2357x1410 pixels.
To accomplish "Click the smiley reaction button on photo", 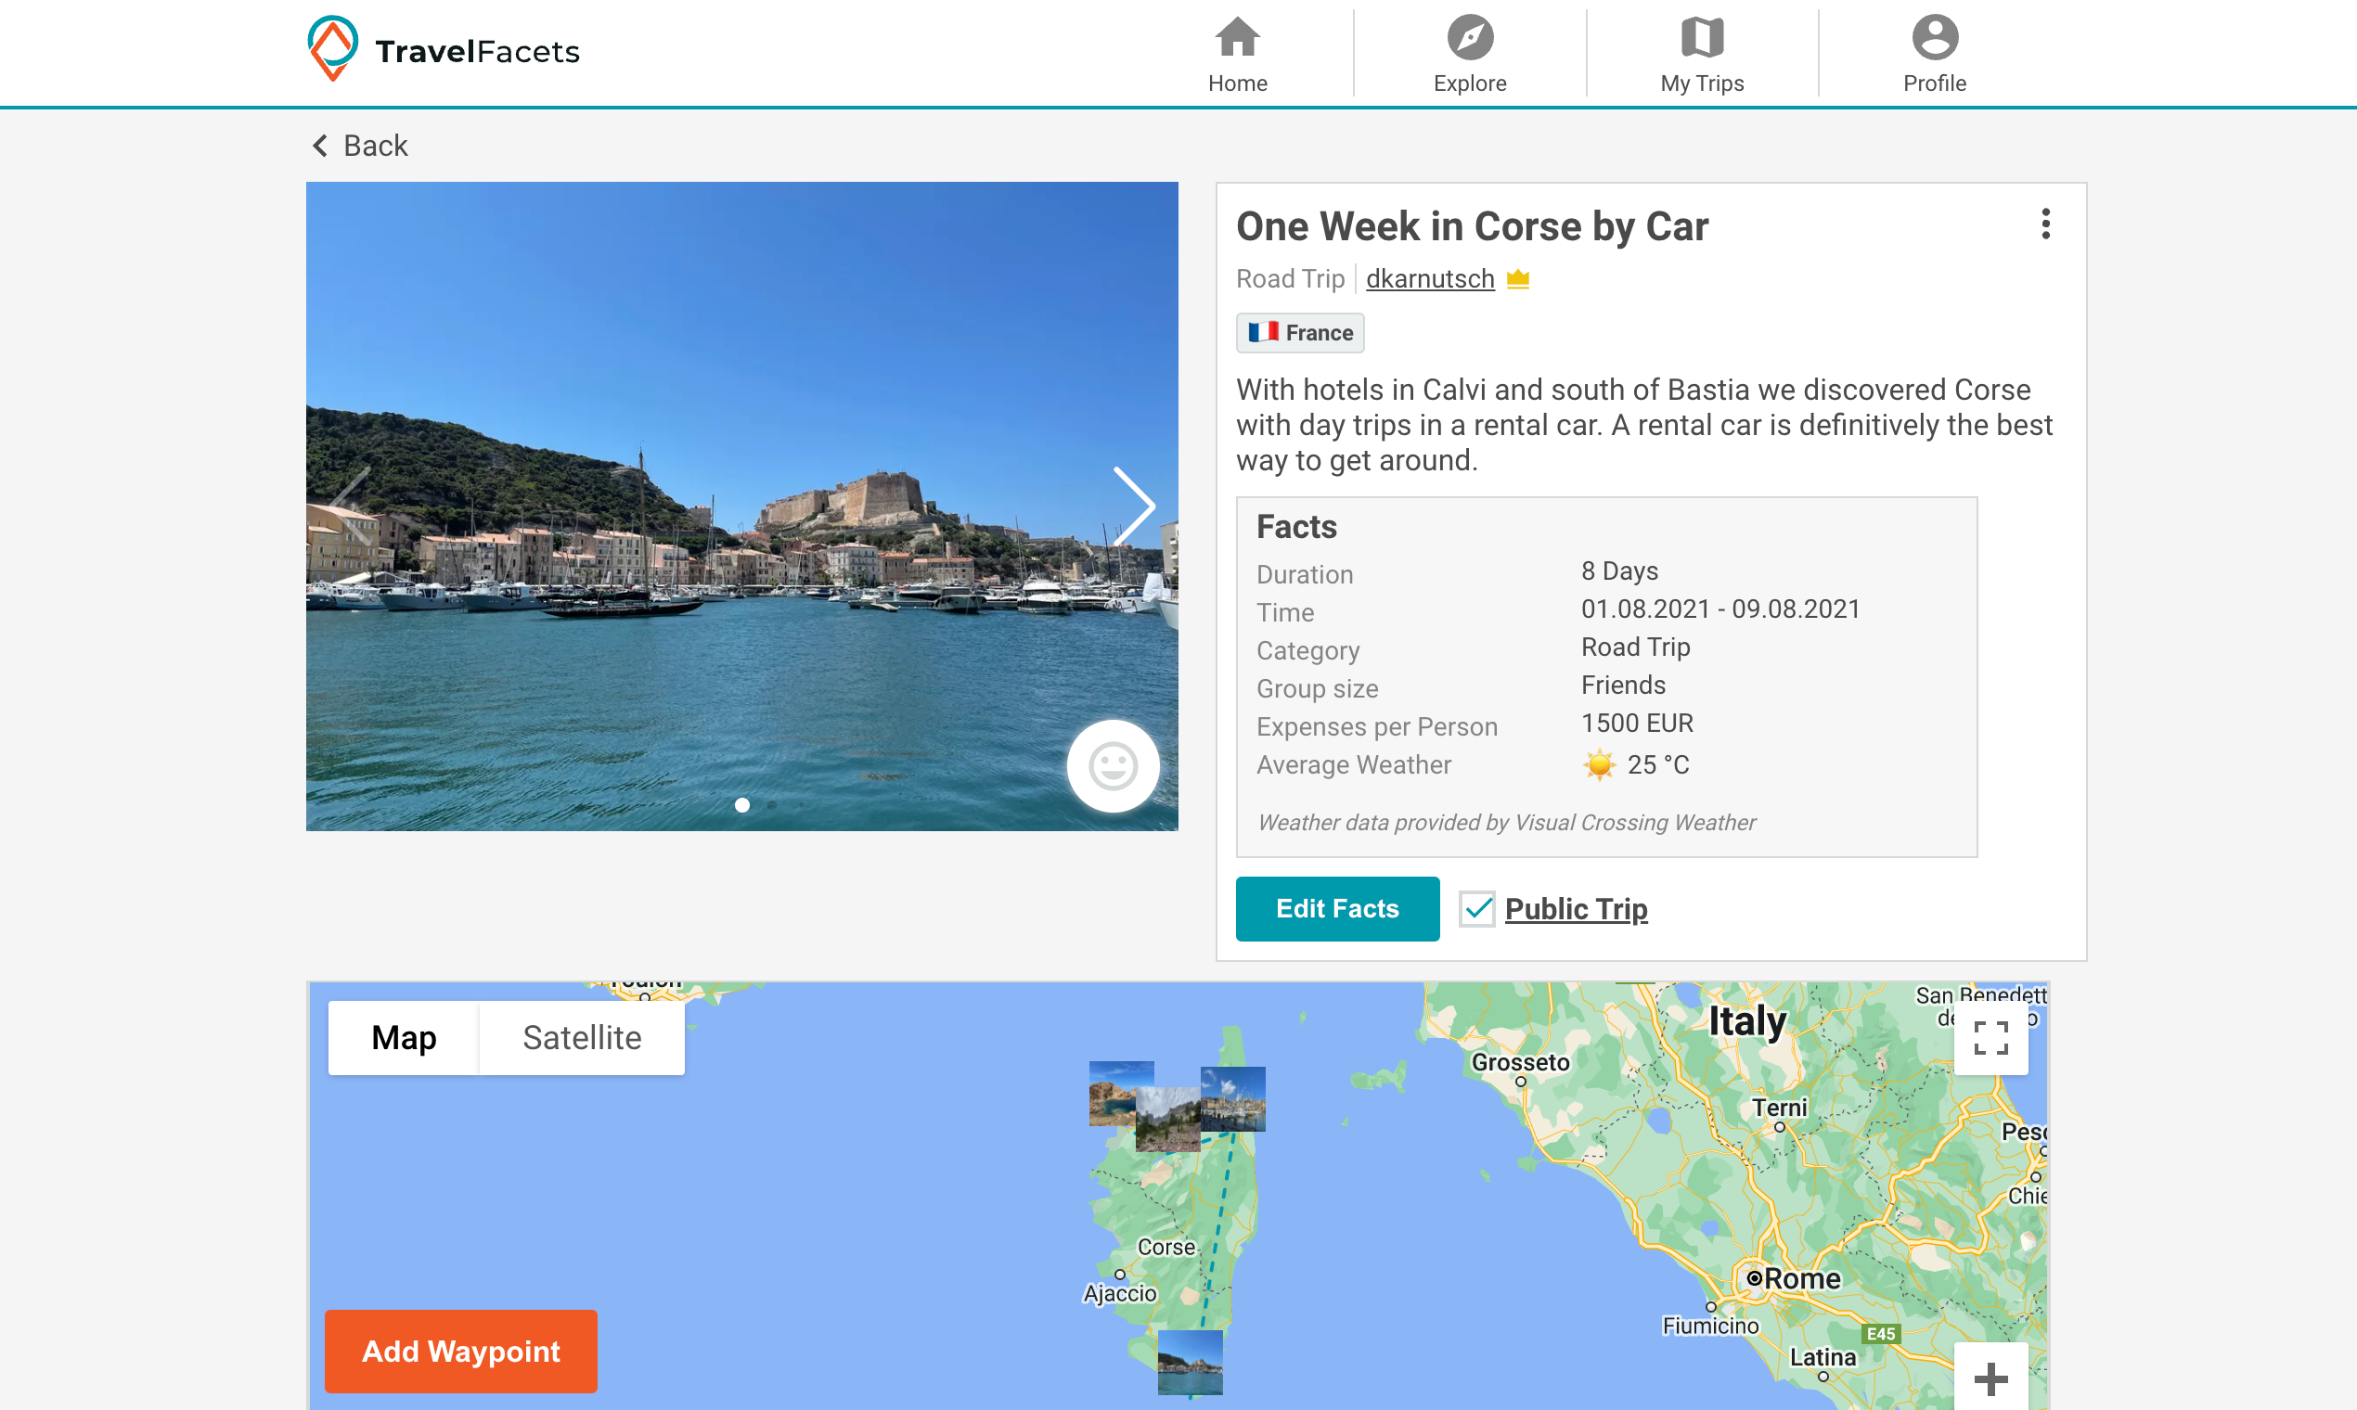I will pyautogui.click(x=1112, y=766).
